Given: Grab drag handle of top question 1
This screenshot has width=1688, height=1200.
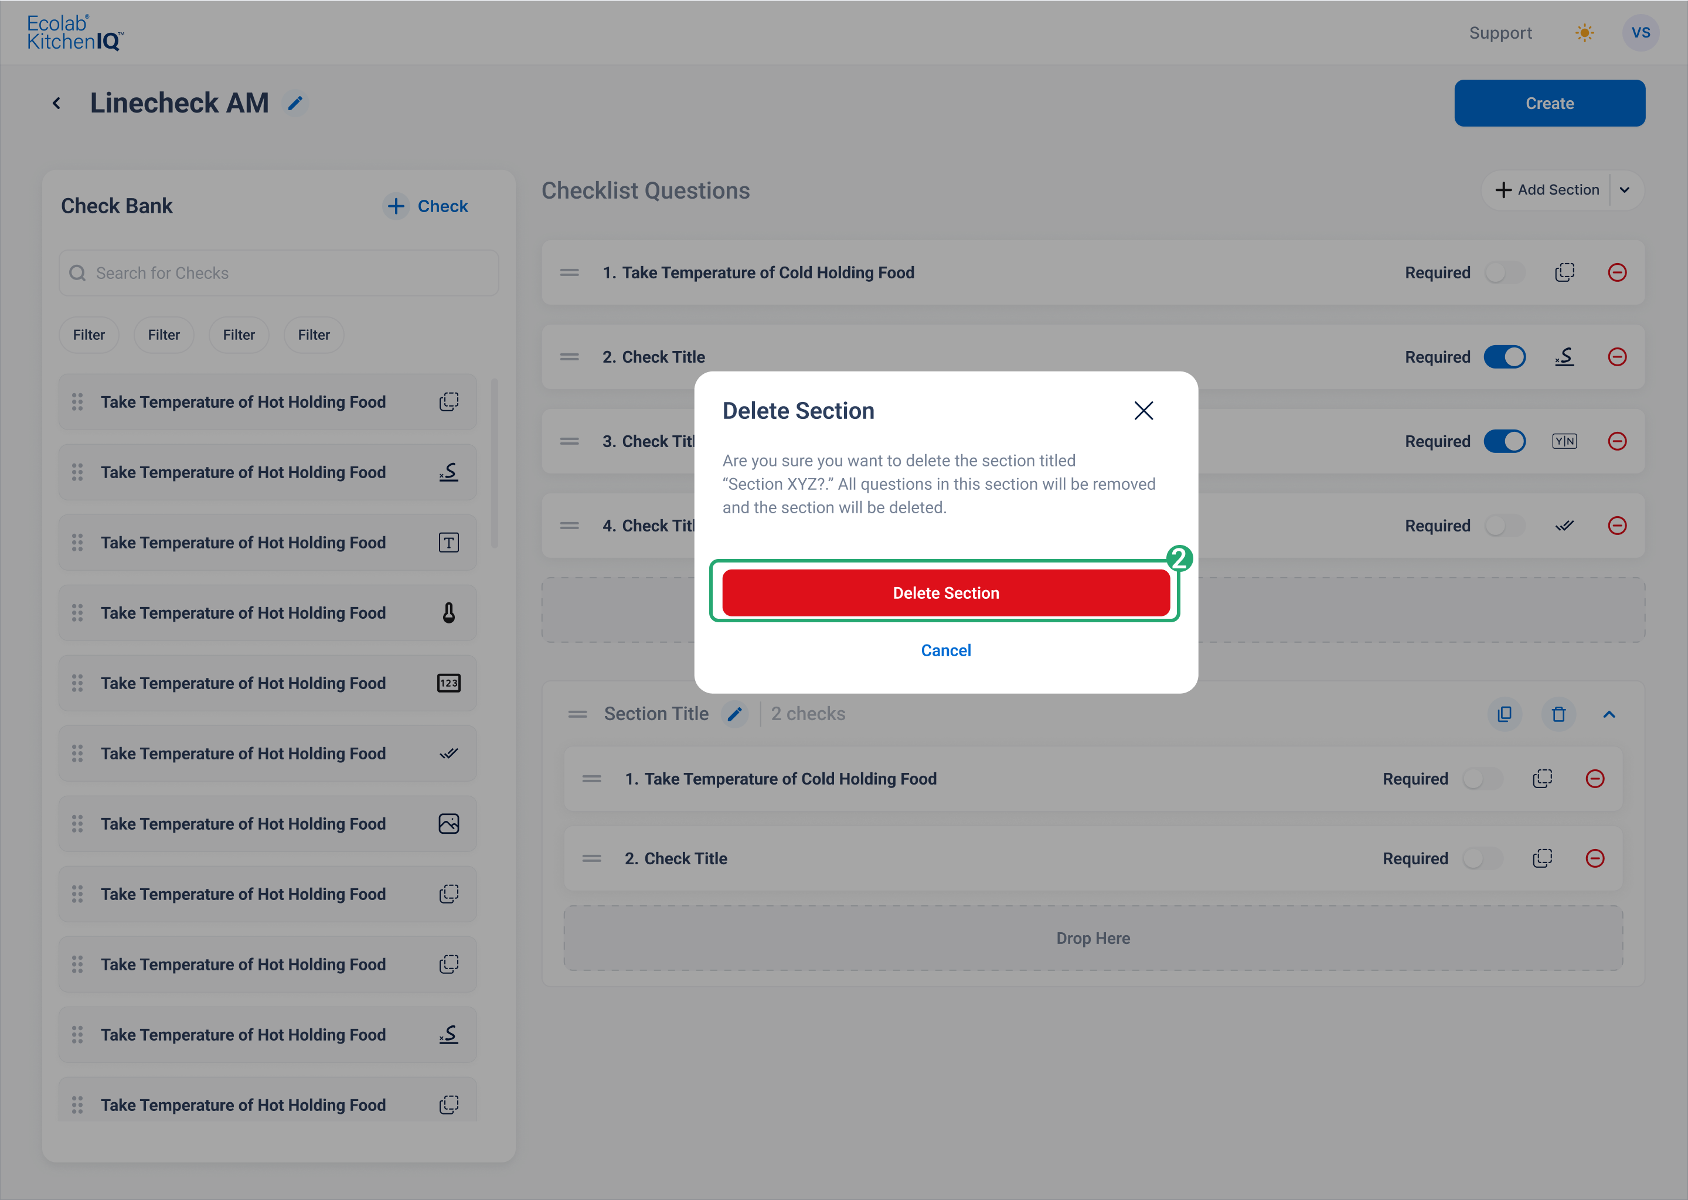Looking at the screenshot, I should click(569, 272).
